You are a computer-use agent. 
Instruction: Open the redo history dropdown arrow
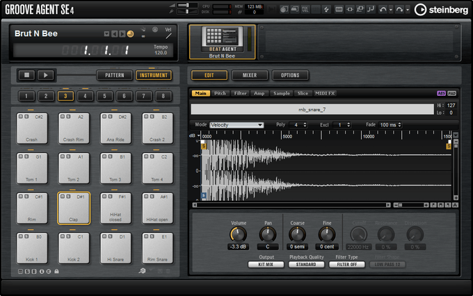(408, 10)
